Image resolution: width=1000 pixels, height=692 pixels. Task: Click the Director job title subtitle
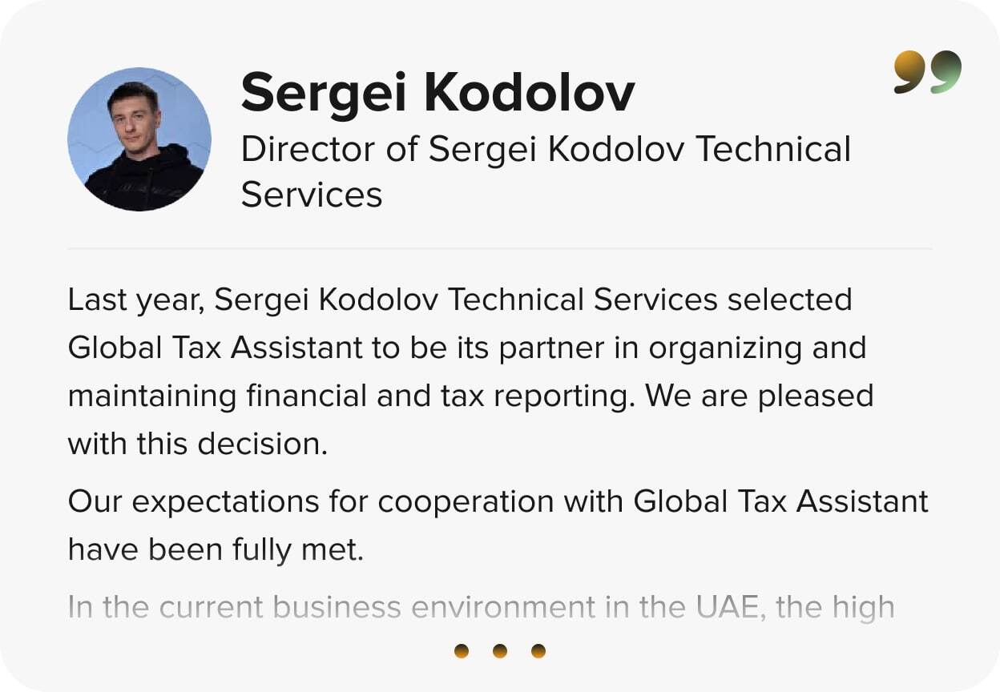[x=545, y=150]
